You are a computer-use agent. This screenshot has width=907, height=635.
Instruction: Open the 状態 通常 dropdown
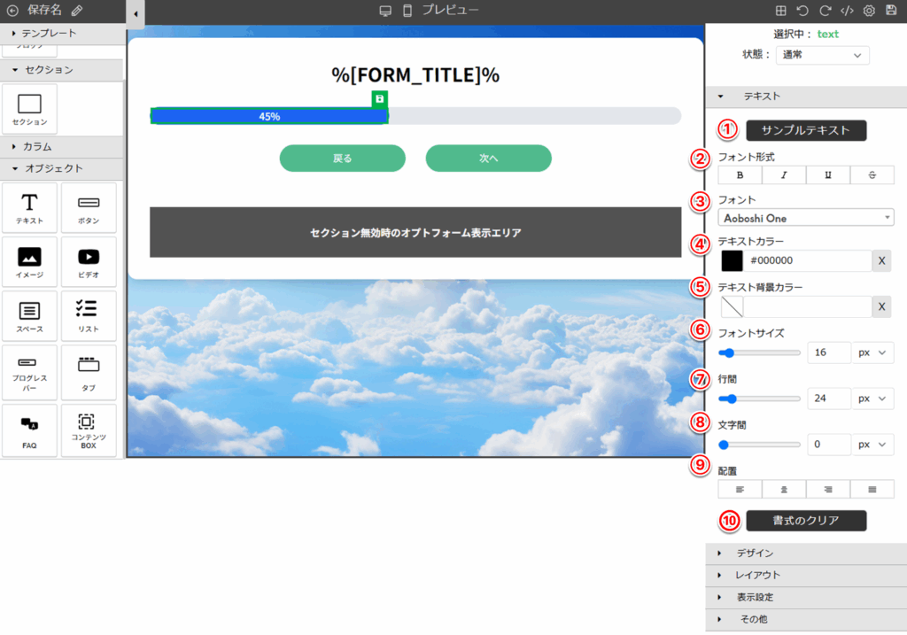[822, 55]
